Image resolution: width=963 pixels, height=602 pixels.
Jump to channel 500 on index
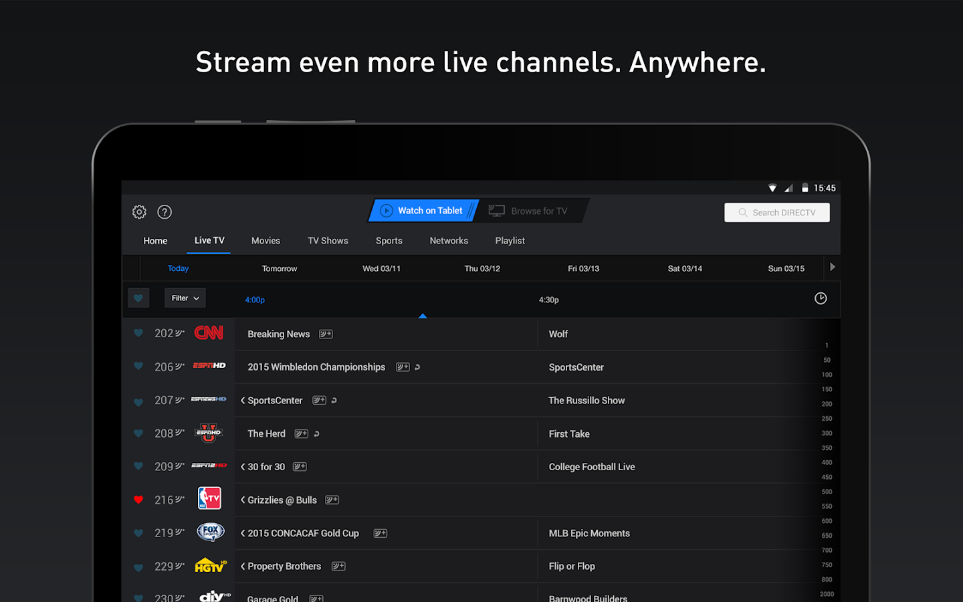[x=827, y=492]
